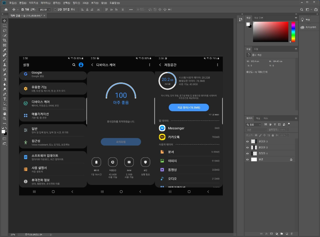Toggle the layer filter on/off switch
The image size is (320, 237).
(289, 124)
